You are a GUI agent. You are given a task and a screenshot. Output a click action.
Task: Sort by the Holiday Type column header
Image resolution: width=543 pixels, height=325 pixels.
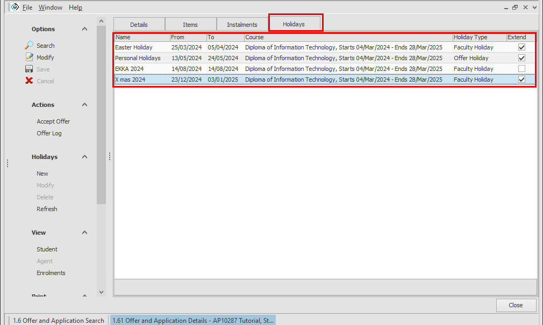point(470,38)
